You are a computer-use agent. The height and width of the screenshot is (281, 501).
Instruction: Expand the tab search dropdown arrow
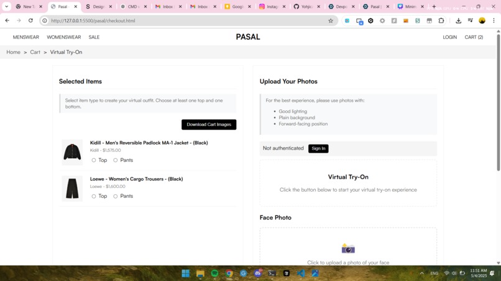tap(6, 6)
